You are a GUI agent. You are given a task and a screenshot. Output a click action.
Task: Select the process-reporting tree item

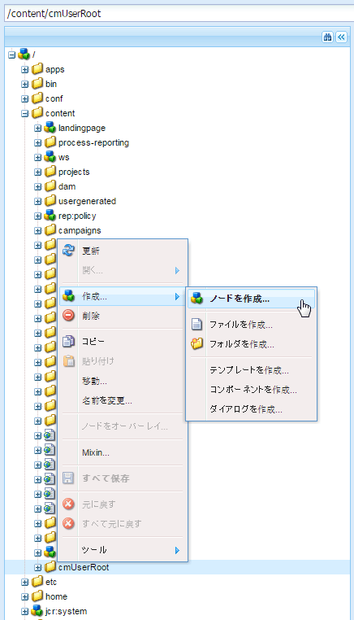coord(93,142)
